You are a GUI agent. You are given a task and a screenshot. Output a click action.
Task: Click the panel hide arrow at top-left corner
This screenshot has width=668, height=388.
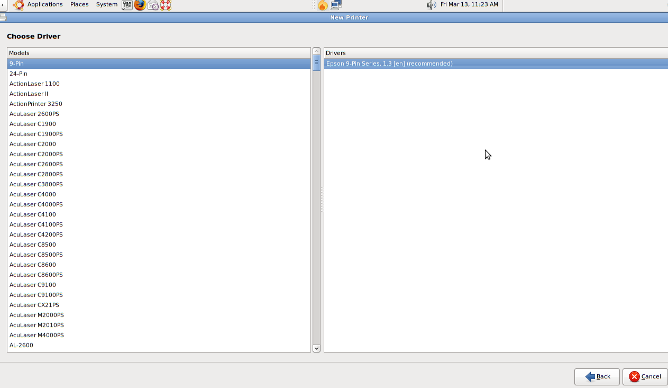[x=3, y=5]
